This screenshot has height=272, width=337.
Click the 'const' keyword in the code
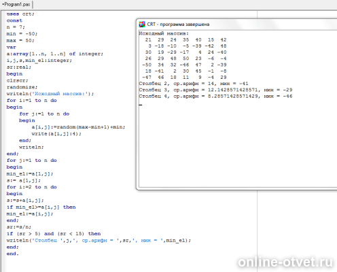[14, 20]
